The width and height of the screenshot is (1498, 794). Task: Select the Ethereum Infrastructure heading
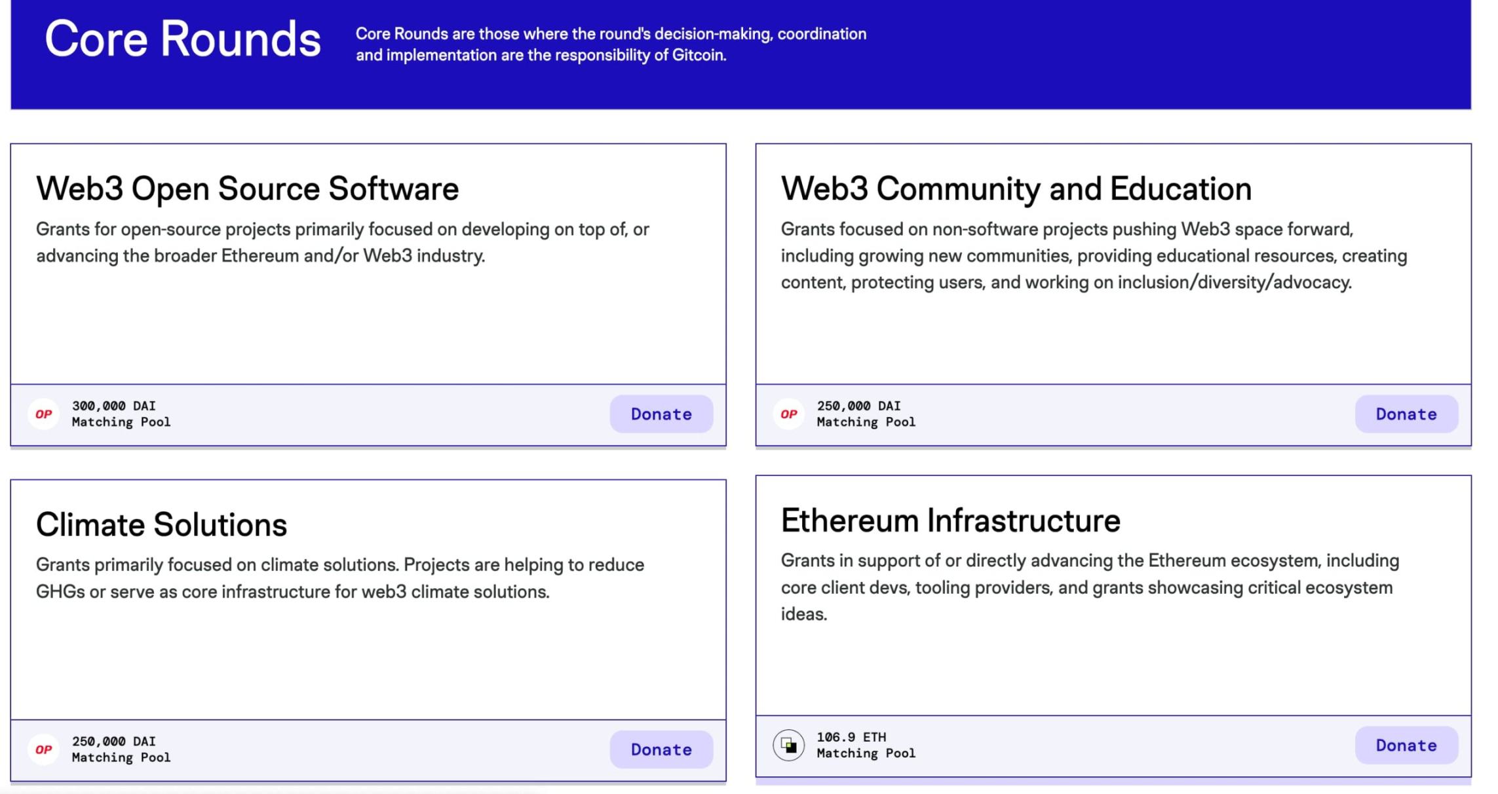950,520
